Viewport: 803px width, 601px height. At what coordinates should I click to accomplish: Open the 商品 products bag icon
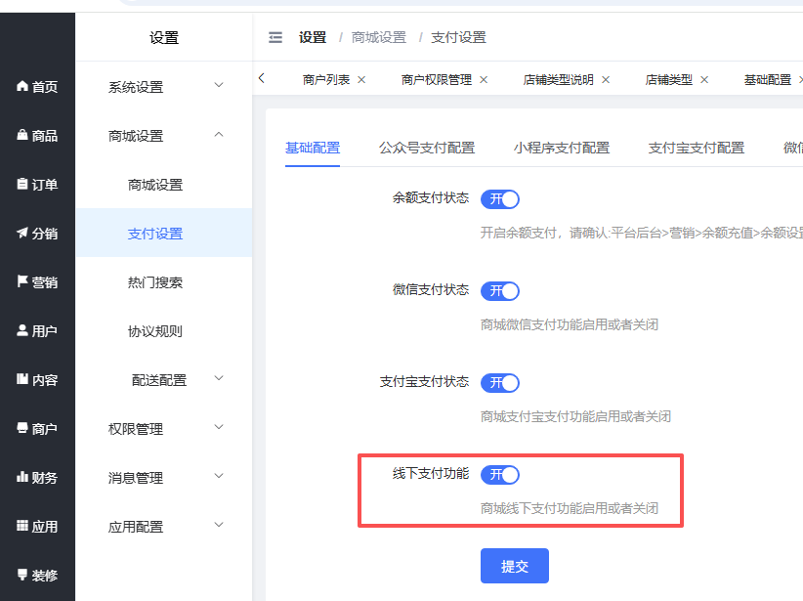(22, 136)
